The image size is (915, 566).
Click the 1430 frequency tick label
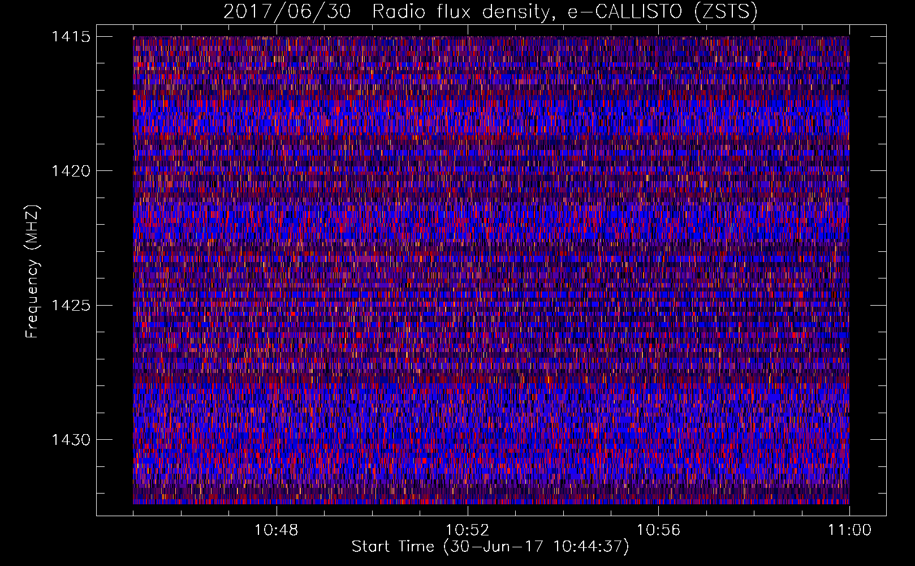(x=71, y=440)
